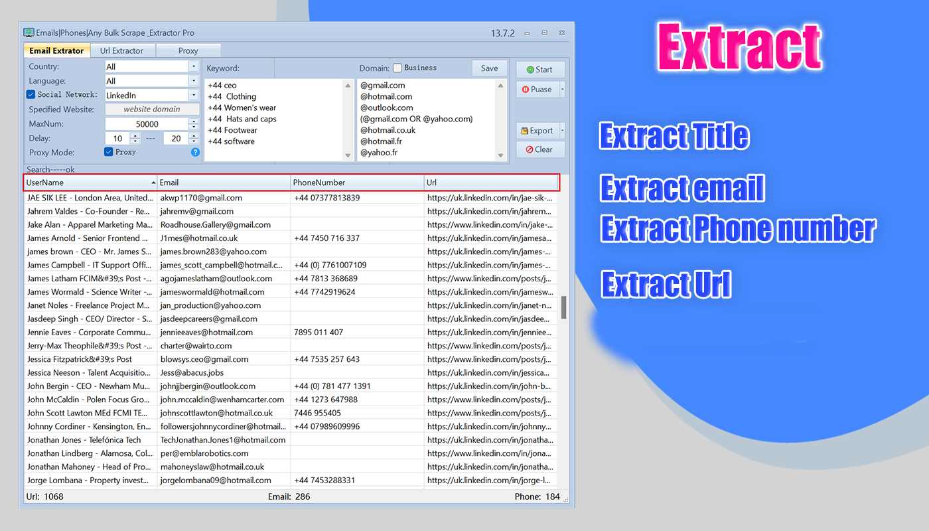929x531 pixels.
Task: Clear results with the Clear button
Action: 541,149
